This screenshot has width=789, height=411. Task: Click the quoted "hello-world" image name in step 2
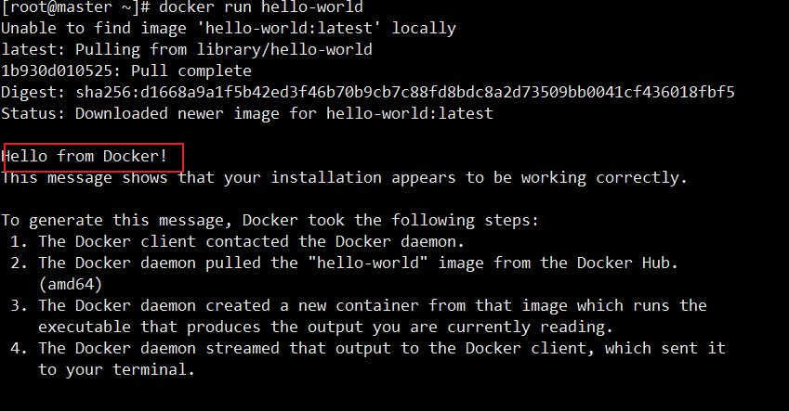(372, 263)
